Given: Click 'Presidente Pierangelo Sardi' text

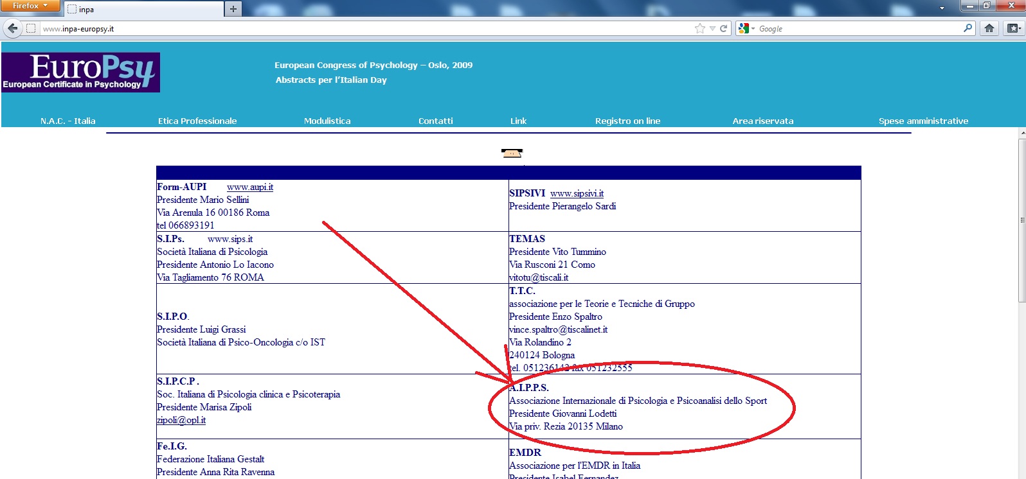Looking at the screenshot, I should pos(562,206).
